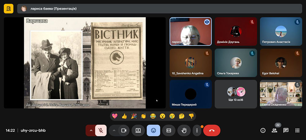The height and width of the screenshot is (140, 306).
Task: Send the sparkling heart emoji reaction
Action: pos(115,116)
